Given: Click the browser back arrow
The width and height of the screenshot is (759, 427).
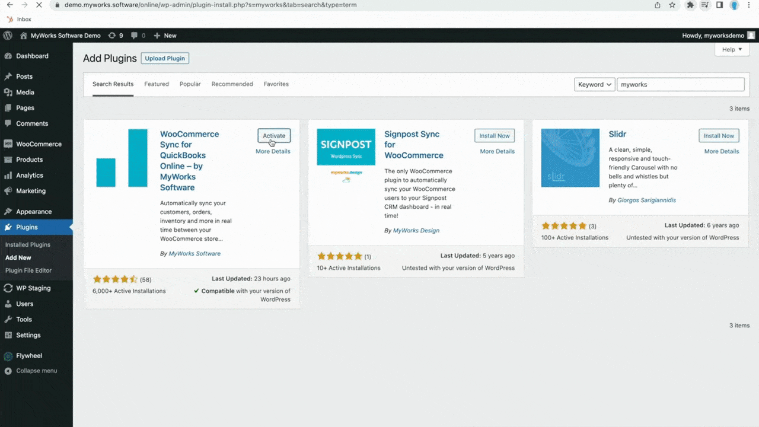Looking at the screenshot, I should tap(10, 5).
